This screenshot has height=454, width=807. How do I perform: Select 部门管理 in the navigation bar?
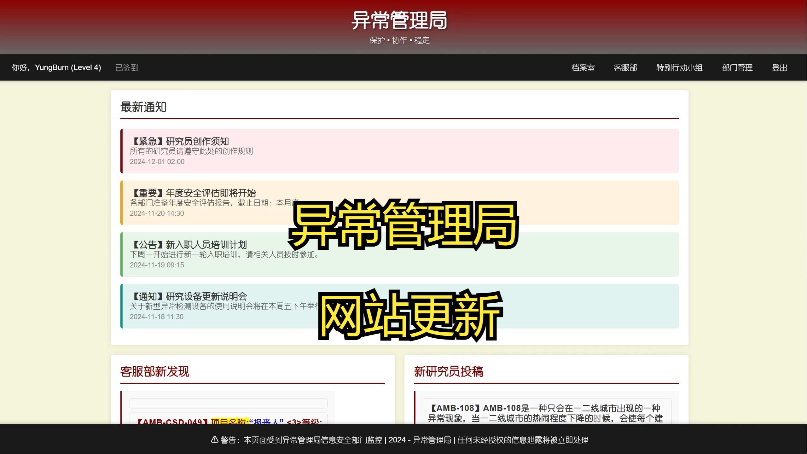(737, 67)
